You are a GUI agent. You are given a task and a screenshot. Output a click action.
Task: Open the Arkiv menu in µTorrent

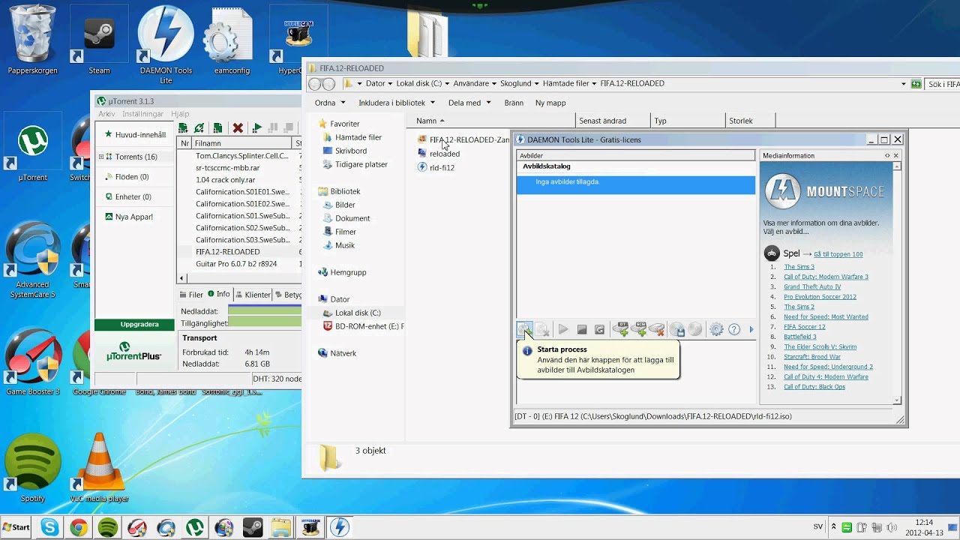pos(106,114)
